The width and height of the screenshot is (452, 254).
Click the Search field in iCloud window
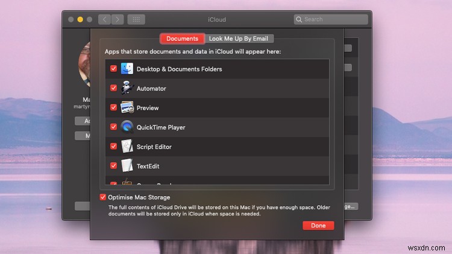coord(331,19)
